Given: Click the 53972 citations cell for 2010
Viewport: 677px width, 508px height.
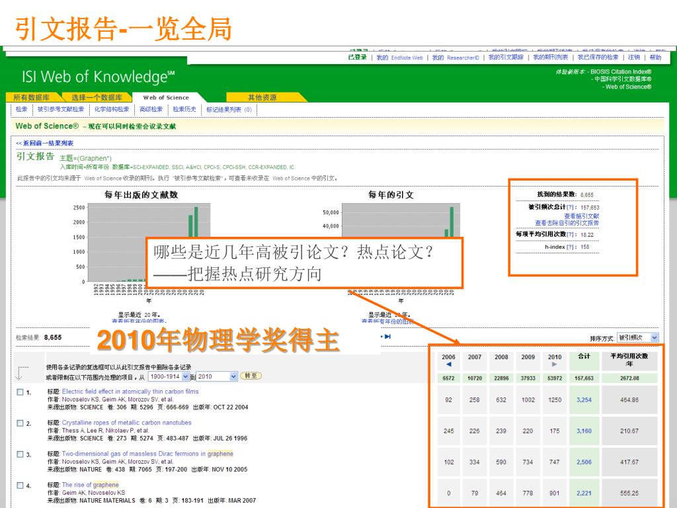Looking at the screenshot, I should 555,378.
